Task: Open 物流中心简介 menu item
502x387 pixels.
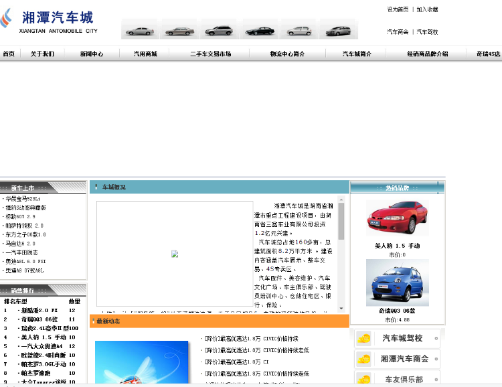Action: pos(287,54)
